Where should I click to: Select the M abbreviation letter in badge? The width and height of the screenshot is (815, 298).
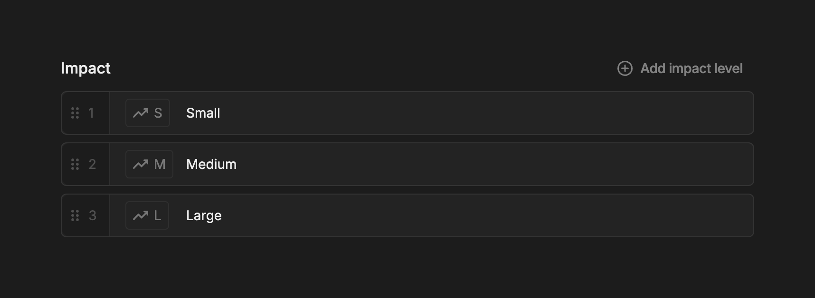(160, 164)
